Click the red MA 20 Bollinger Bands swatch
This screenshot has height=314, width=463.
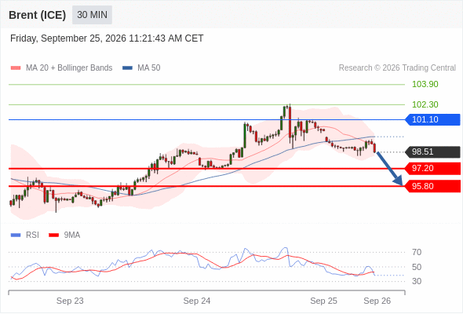(16, 68)
